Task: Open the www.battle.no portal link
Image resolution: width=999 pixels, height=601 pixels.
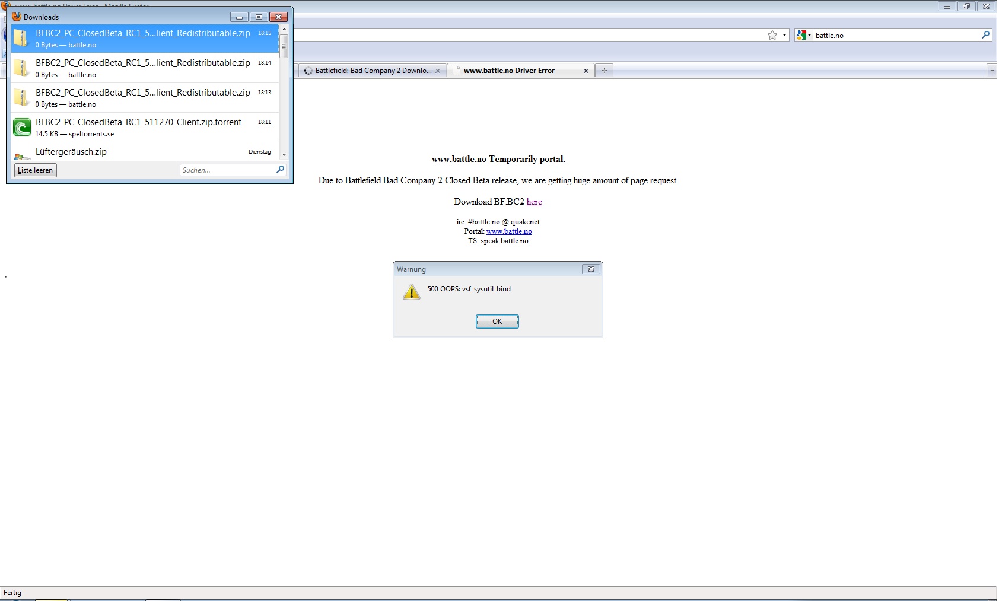Action: (x=509, y=231)
